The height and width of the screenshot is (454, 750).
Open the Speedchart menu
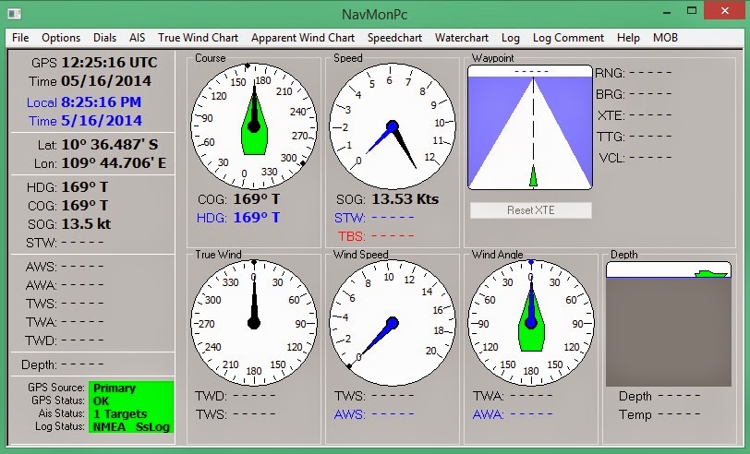click(x=394, y=38)
